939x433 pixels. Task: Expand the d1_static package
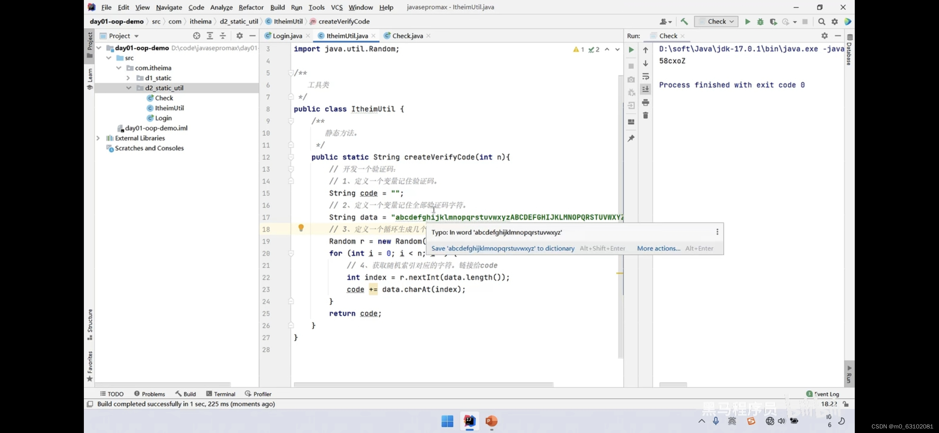128,78
